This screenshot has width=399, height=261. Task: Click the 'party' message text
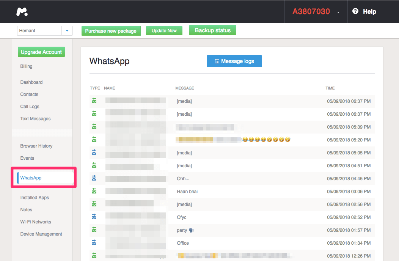[x=182, y=230]
